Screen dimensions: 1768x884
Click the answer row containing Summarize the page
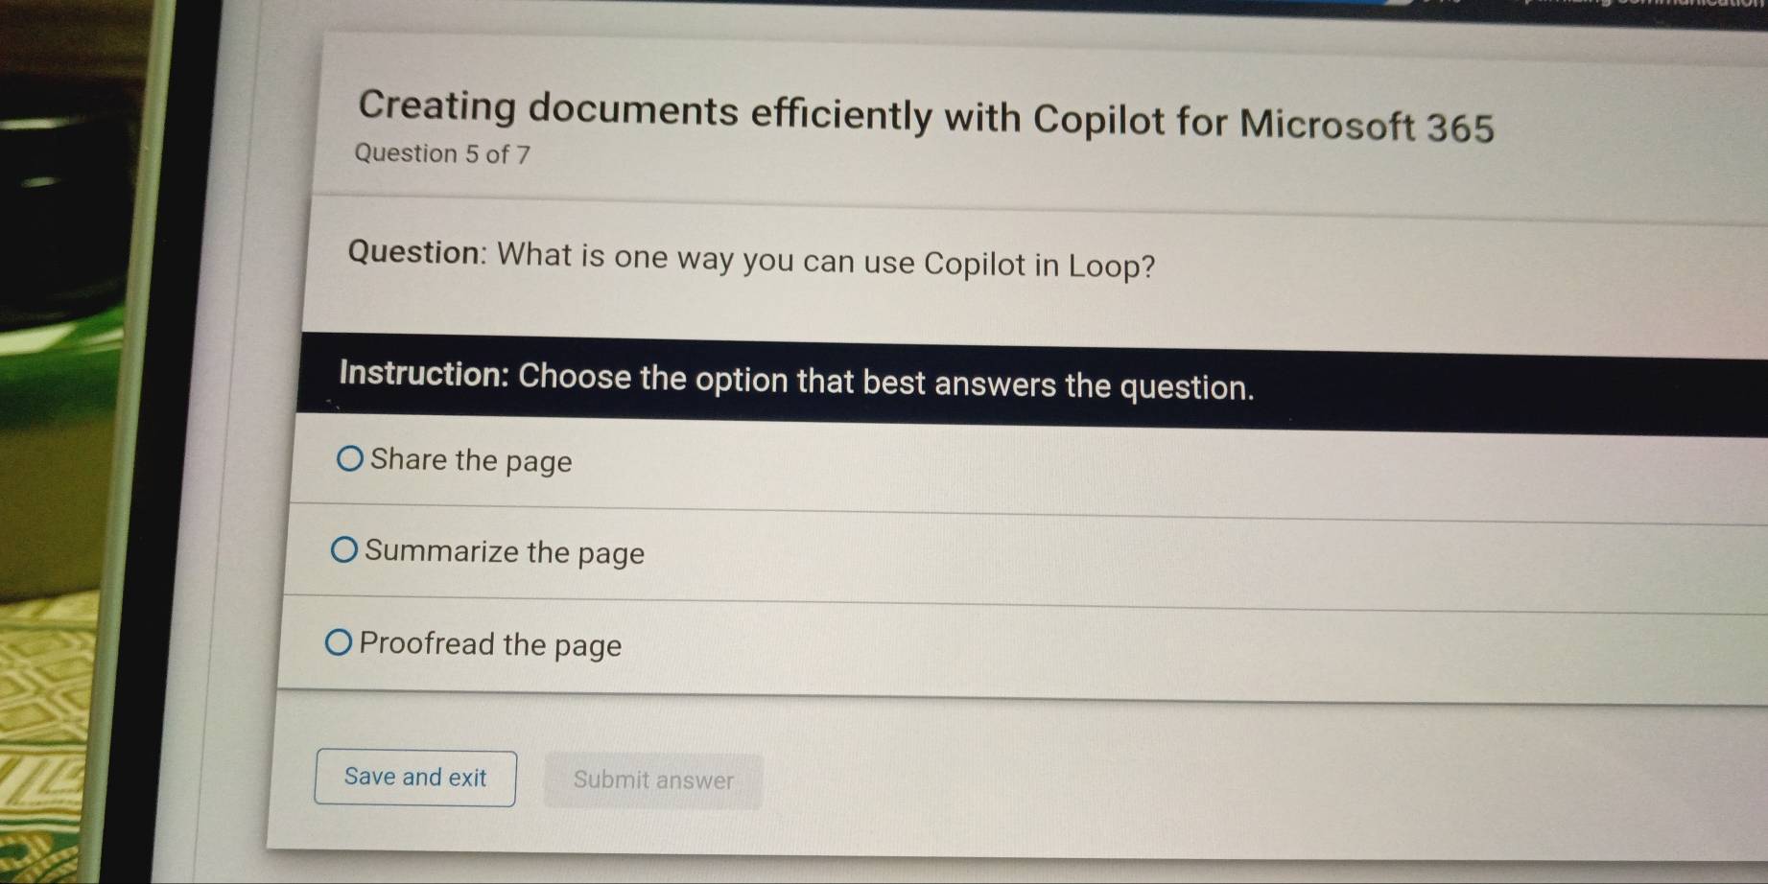tap(863, 552)
